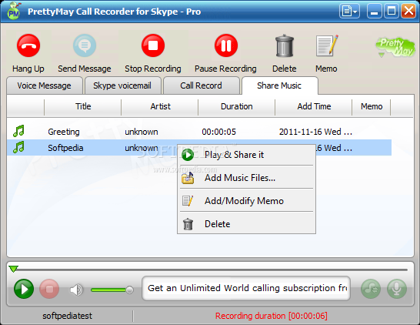Click the red Stop button in player bar
420x325 pixels.
tap(49, 289)
